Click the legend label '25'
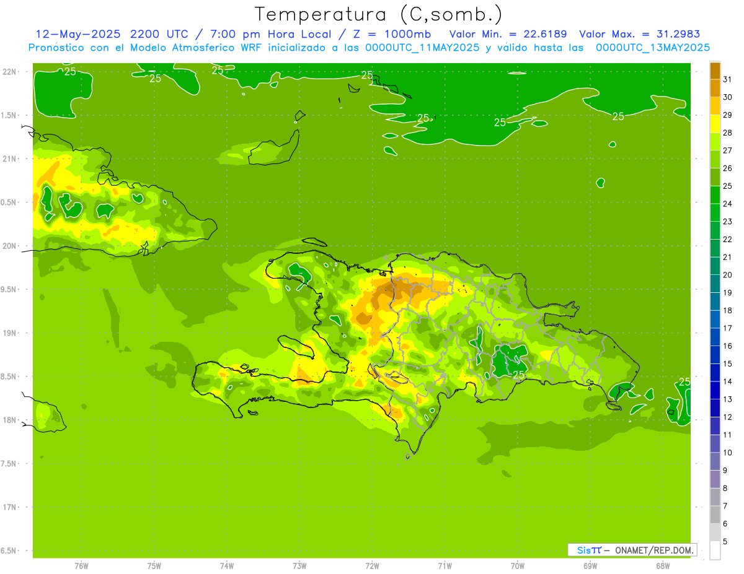 click(x=728, y=186)
